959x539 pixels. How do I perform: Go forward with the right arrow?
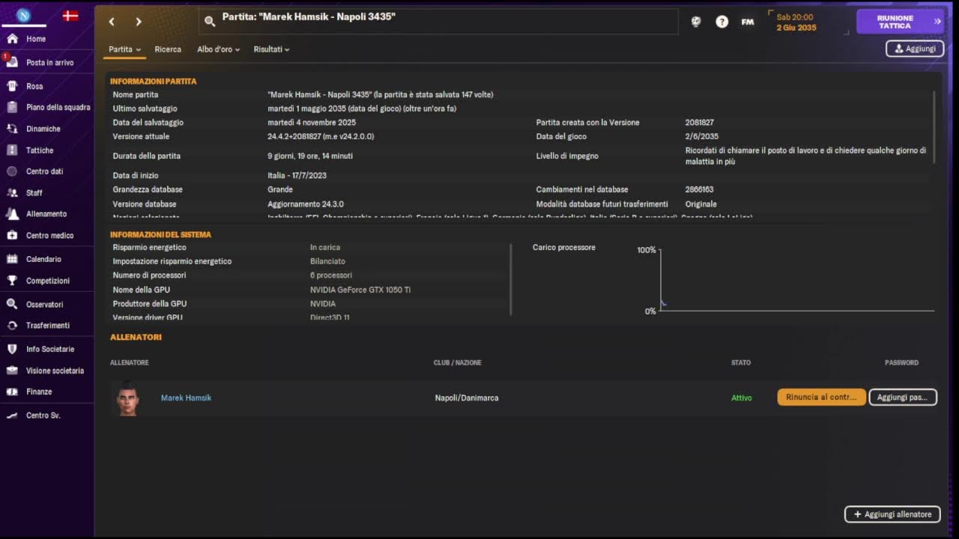tap(139, 22)
